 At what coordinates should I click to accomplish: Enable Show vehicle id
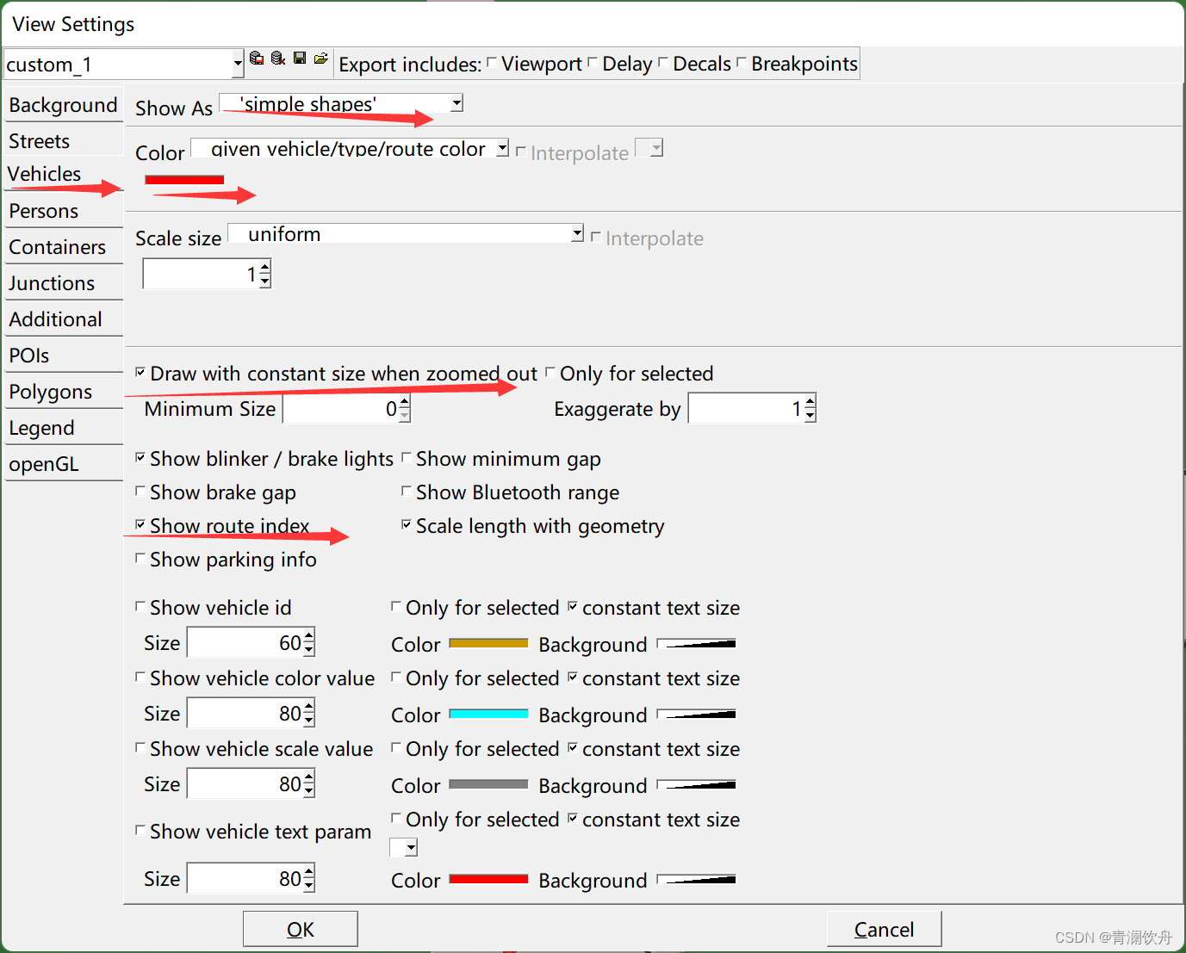tap(140, 606)
